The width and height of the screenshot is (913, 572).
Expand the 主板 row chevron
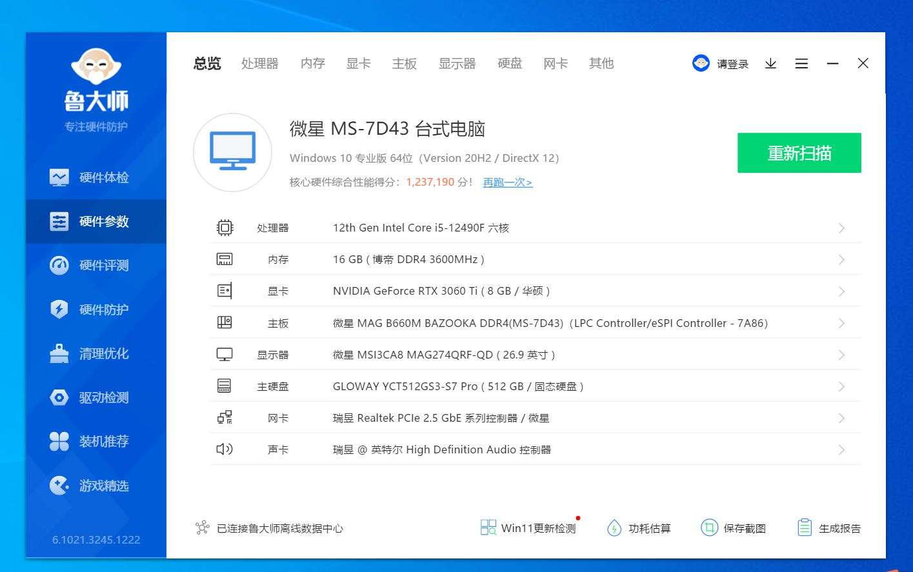[x=841, y=323]
